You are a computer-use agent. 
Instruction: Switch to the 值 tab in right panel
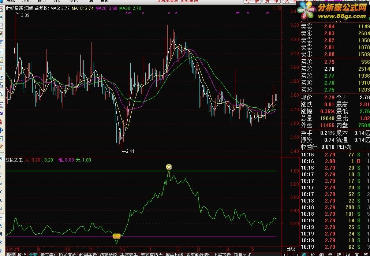pyautogui.click(x=356, y=255)
